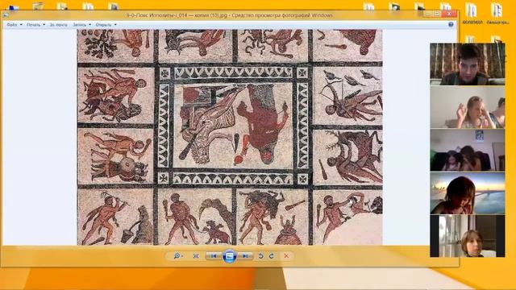Viewport: 516px width, 290px height.
Task: Open the blue help question mark icon
Action: 451,24
